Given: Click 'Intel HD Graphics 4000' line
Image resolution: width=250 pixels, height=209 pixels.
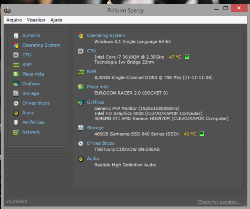Looking at the screenshot, I should tap(148, 113).
